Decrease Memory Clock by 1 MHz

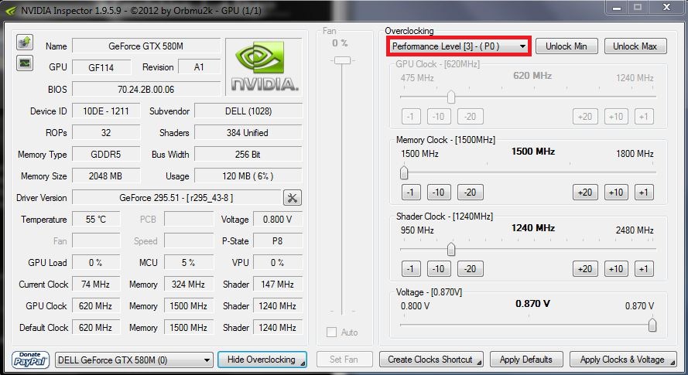411,192
